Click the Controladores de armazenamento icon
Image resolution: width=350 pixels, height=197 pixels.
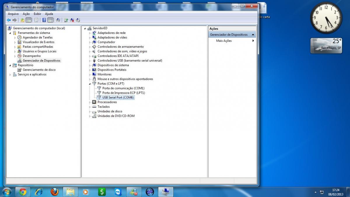coord(94,47)
